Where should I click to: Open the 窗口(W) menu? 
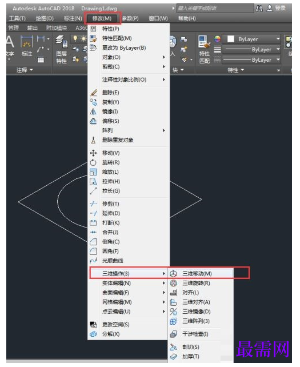pyautogui.click(x=158, y=18)
